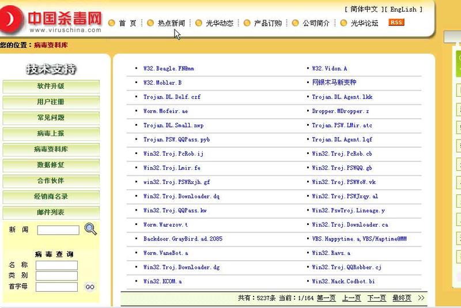The width and height of the screenshot is (461, 308).
Task: Go to 第一页 first page
Action: click(326, 298)
